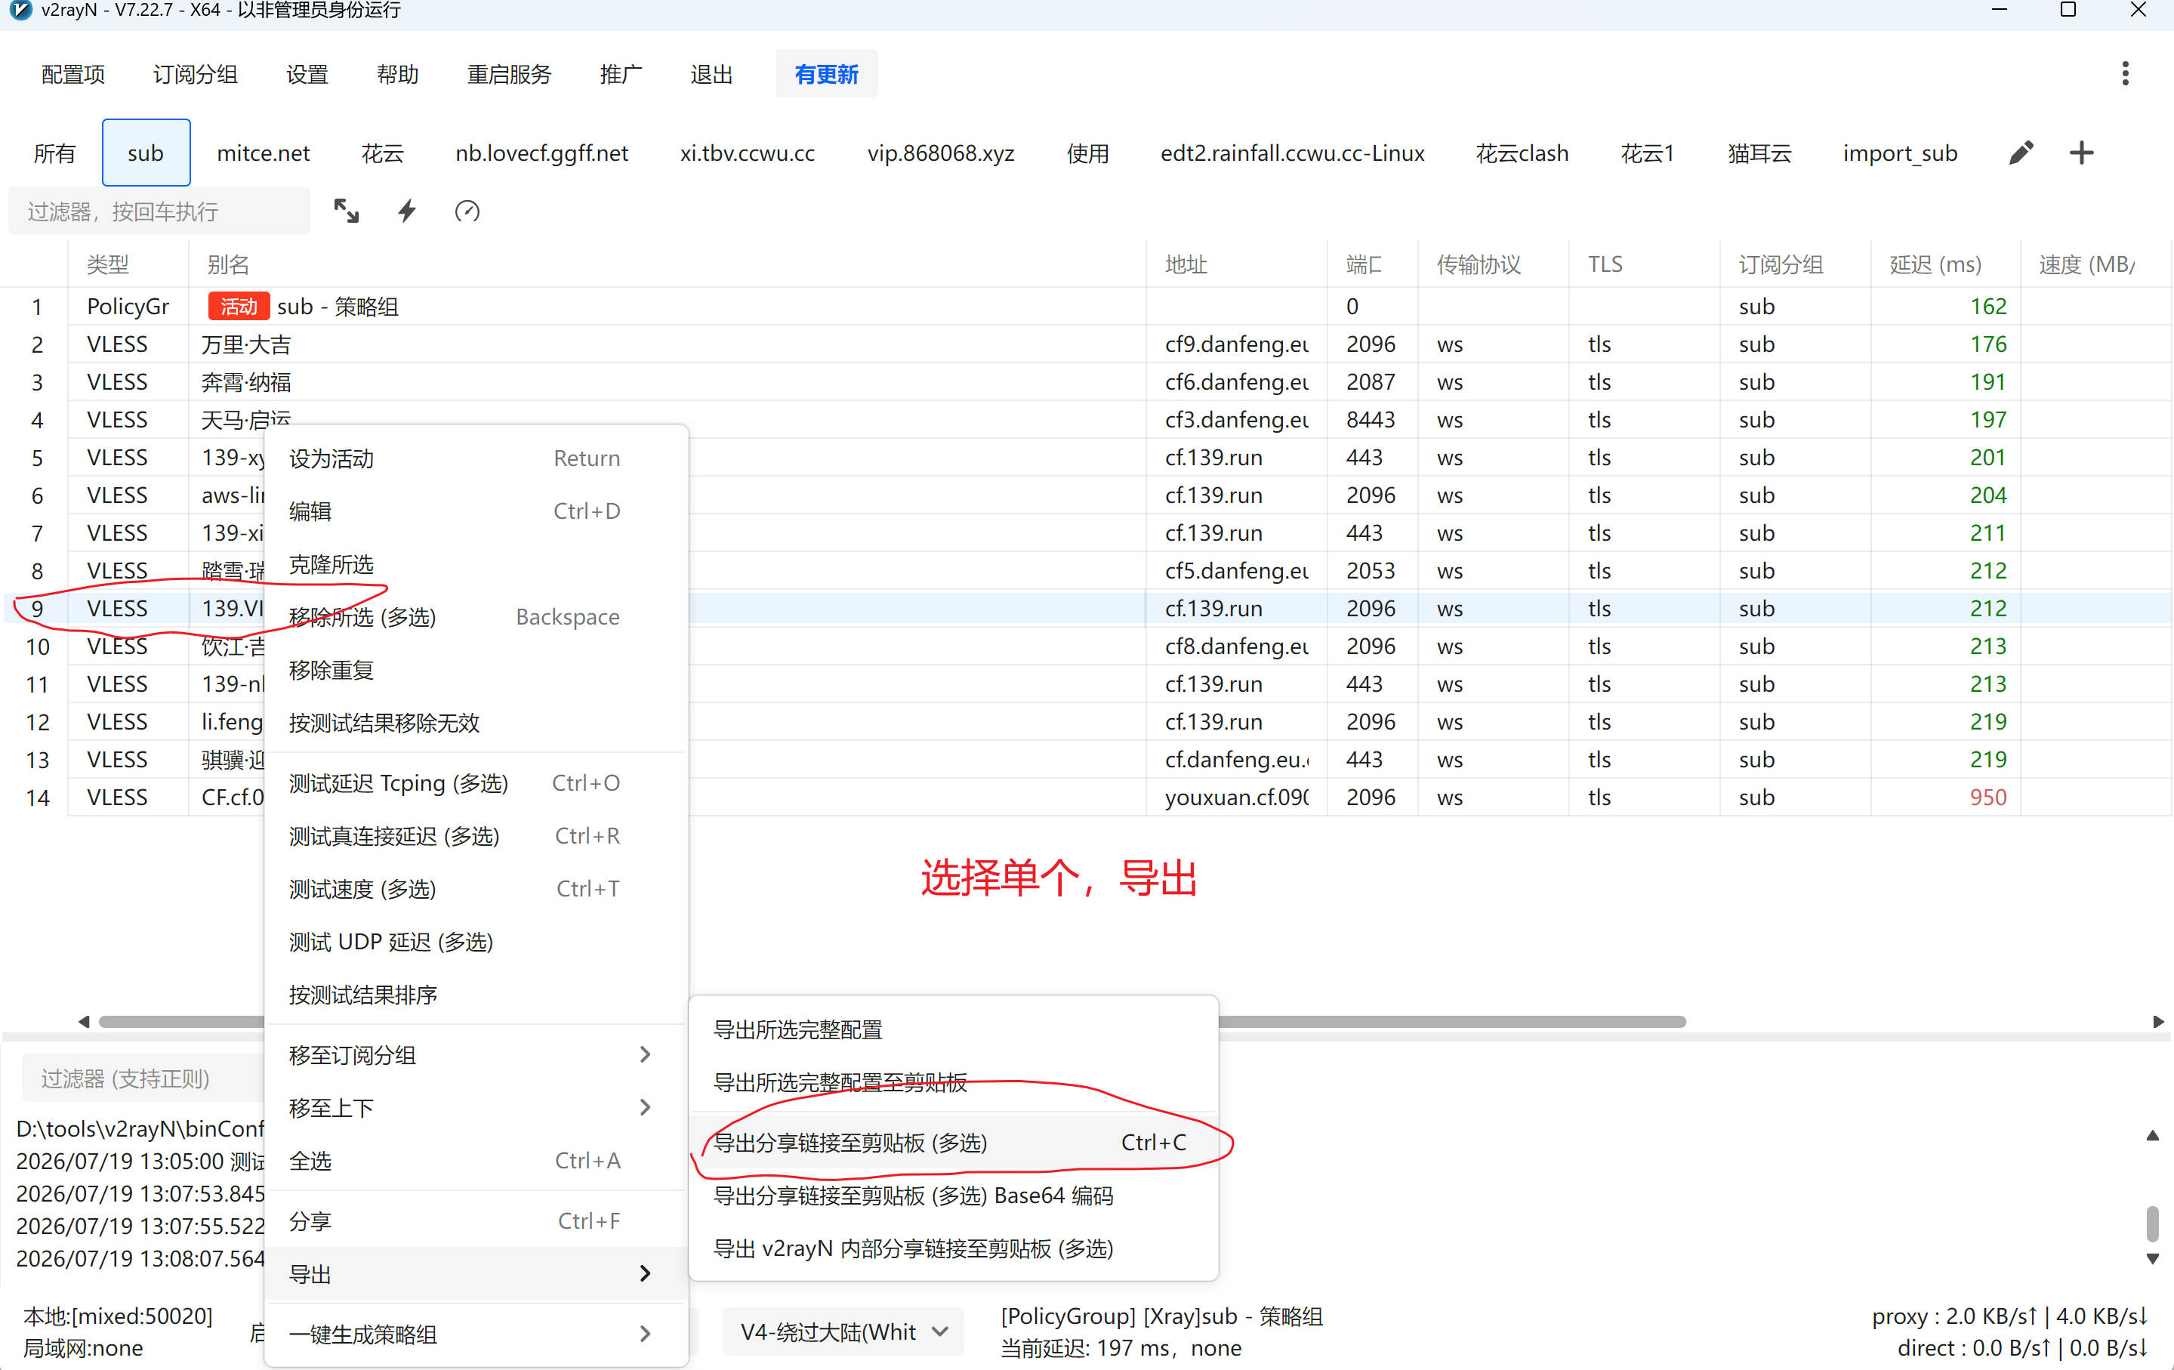The width and height of the screenshot is (2174, 1370).
Task: Choose 测试速度 (多选) menu entry
Action: click(x=476, y=889)
